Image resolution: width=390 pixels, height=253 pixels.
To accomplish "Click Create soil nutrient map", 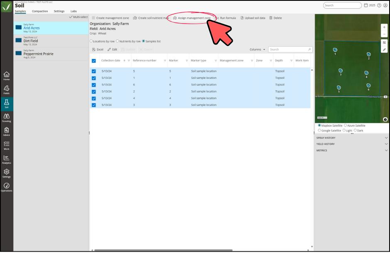I will (151, 18).
